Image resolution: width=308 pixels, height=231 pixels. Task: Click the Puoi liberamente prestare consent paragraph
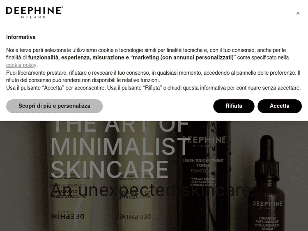coord(153,77)
